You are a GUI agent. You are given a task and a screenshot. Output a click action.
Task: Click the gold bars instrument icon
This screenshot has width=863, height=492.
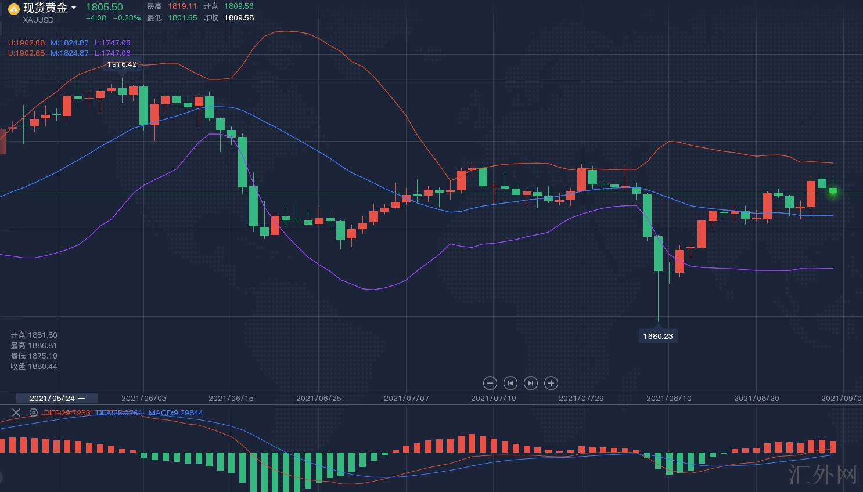tap(13, 9)
